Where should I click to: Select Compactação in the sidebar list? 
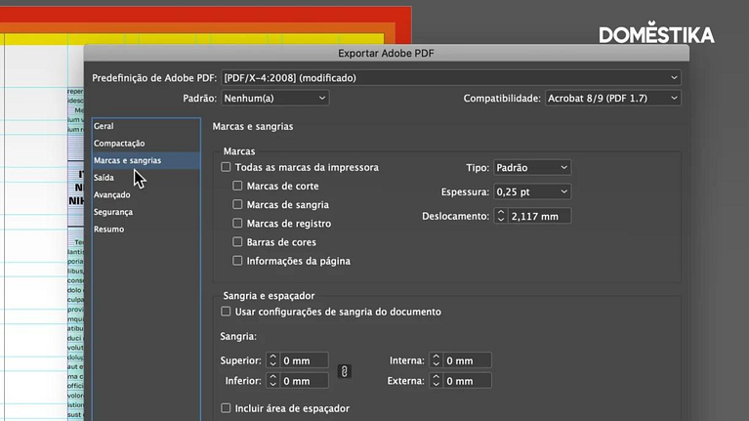click(x=119, y=144)
